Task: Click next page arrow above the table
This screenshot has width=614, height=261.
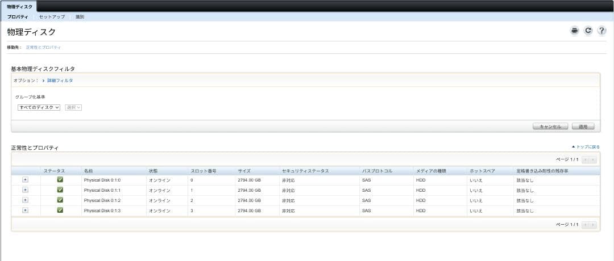Action: (593, 159)
